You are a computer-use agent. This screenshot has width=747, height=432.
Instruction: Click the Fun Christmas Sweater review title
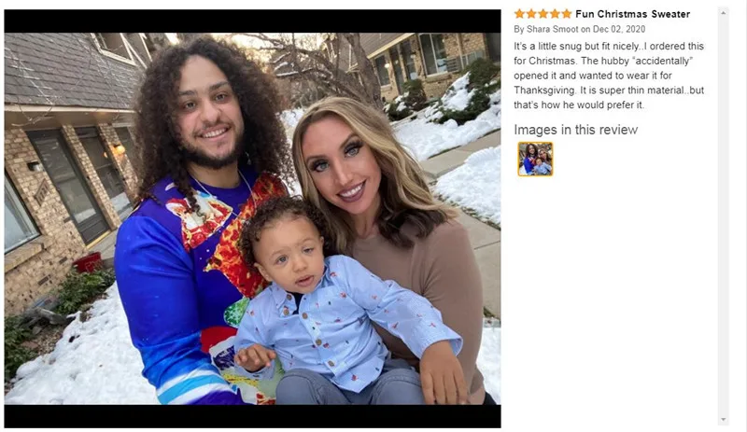633,14
